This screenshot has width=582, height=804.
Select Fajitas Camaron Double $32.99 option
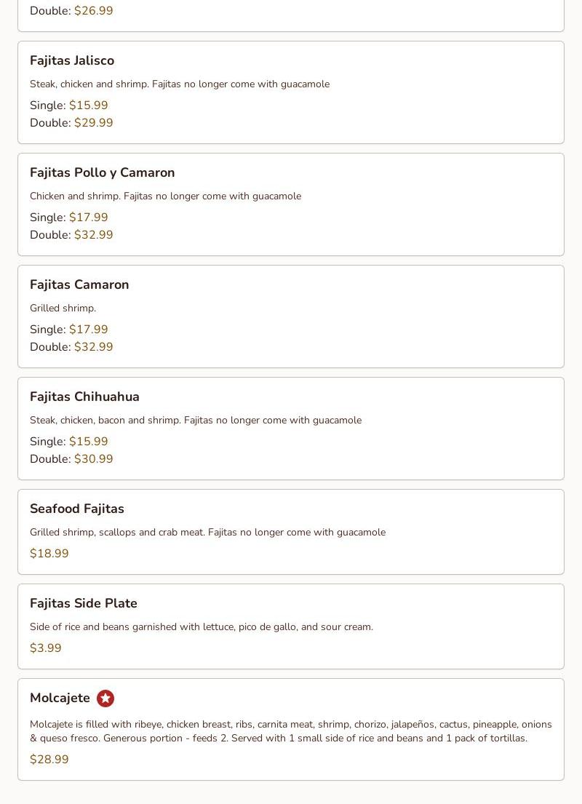coord(71,346)
